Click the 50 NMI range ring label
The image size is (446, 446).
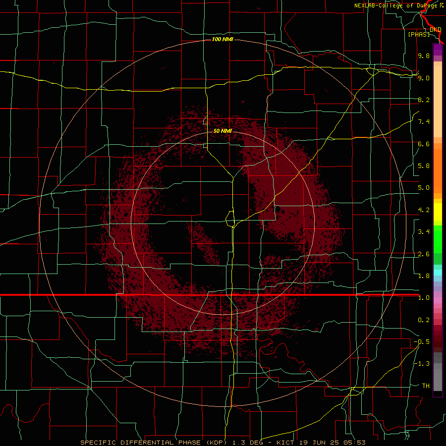(223, 131)
